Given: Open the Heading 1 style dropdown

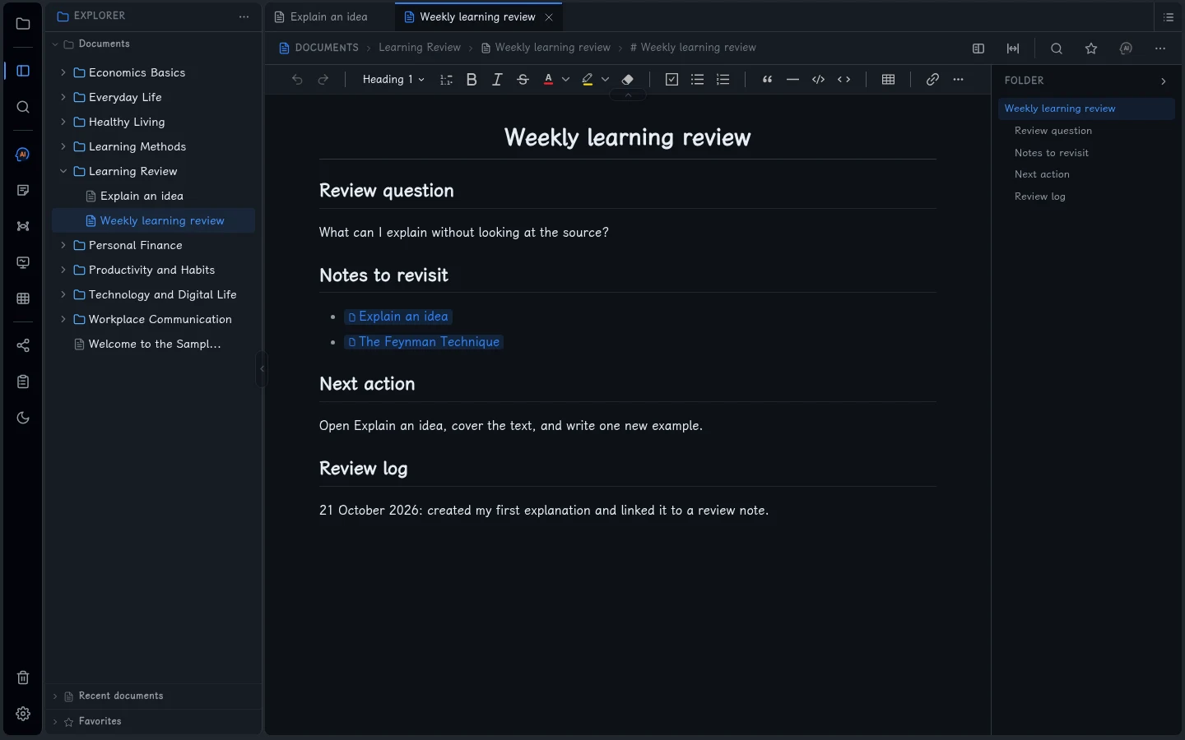Looking at the screenshot, I should tap(393, 80).
